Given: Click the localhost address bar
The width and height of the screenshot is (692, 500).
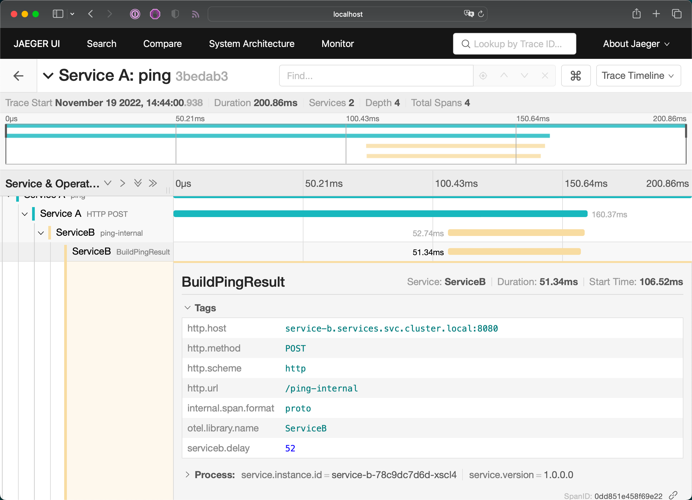Looking at the screenshot, I should coord(347,14).
